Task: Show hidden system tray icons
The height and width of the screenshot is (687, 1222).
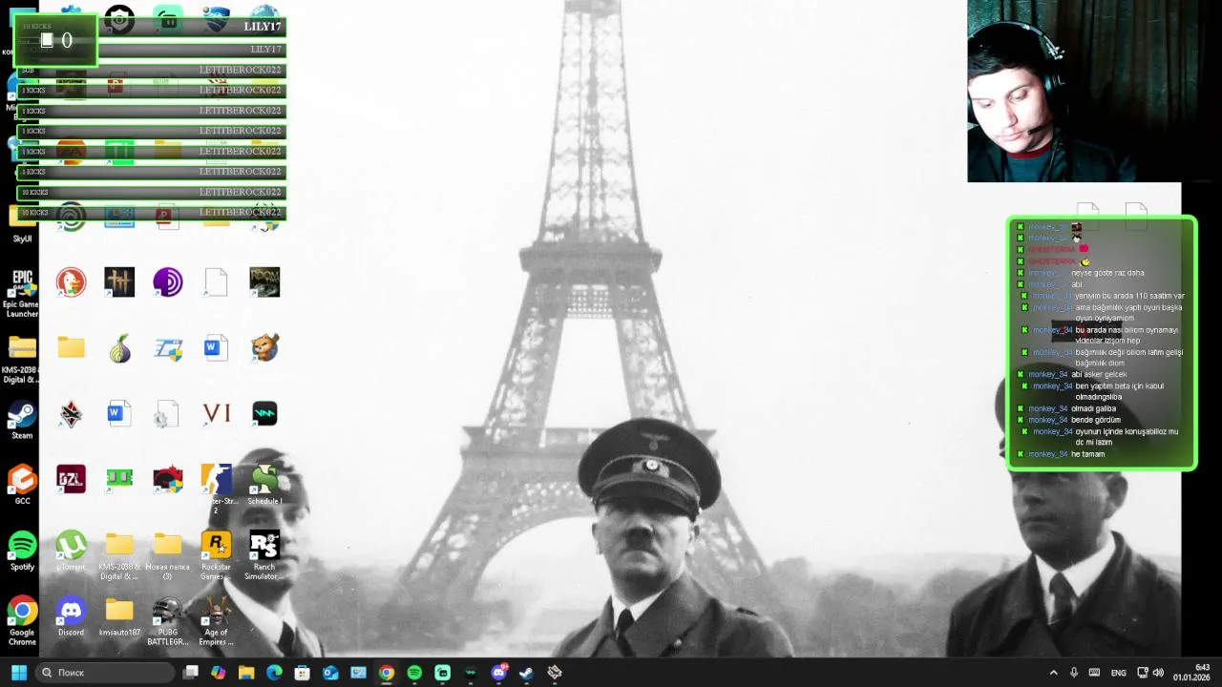Action: coord(1053,673)
